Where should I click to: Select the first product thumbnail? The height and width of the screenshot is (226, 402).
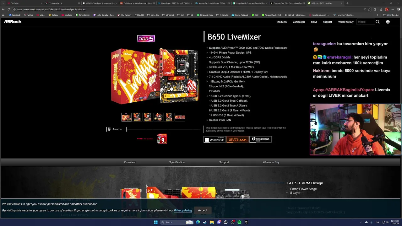pos(127,117)
